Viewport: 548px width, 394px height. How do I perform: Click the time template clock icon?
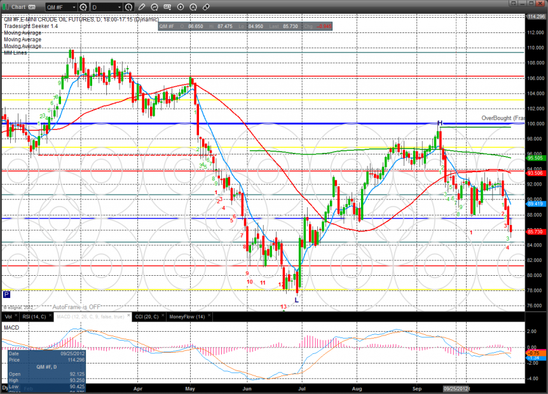(129, 7)
